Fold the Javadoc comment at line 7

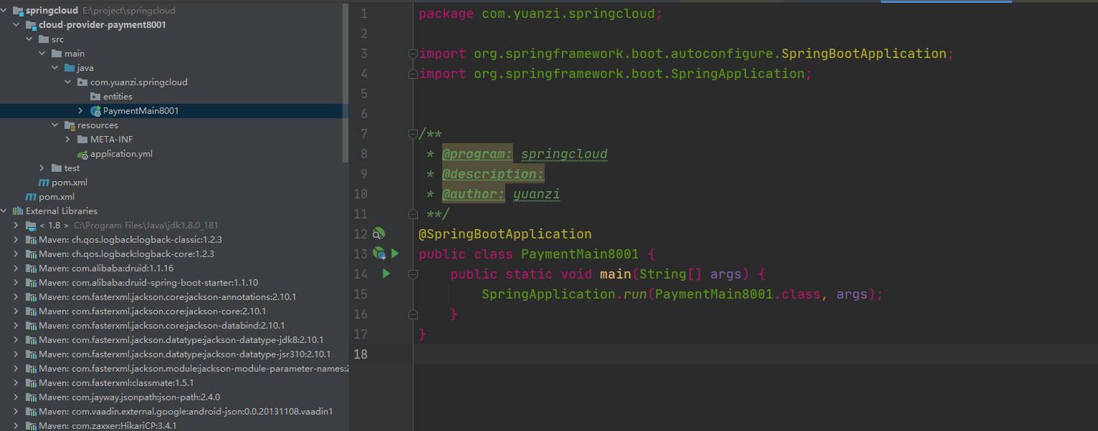click(x=412, y=134)
